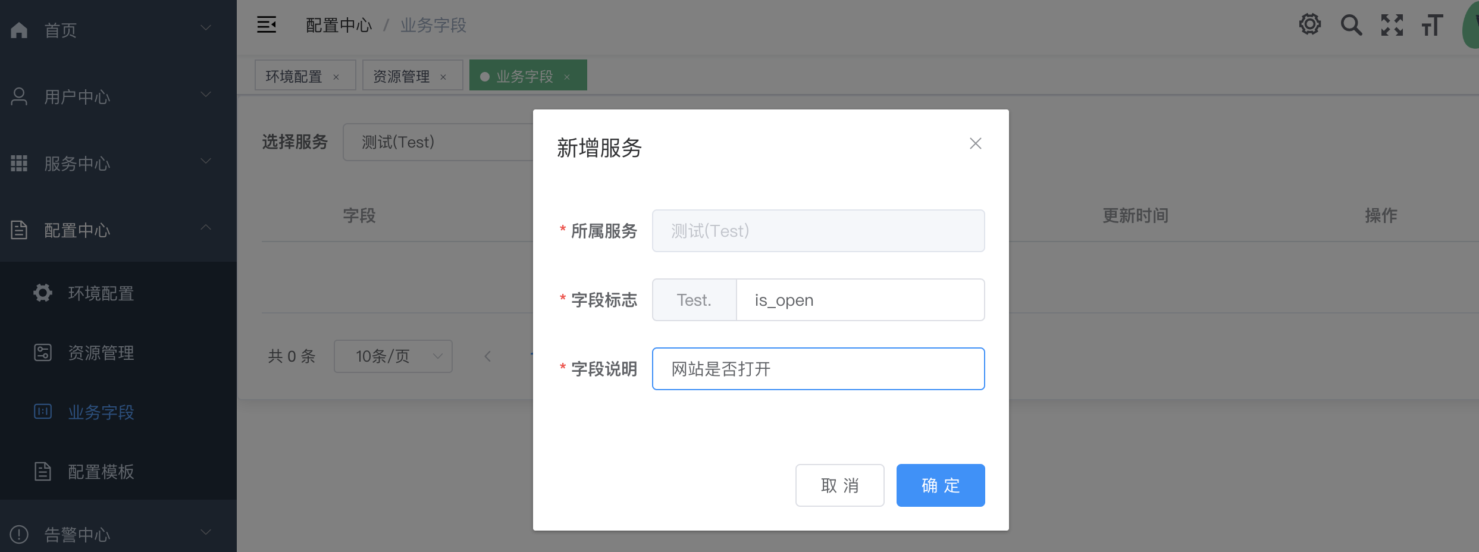Open 环境配置 in the sidebar
Viewport: 1479px width, 552px height.
[101, 293]
